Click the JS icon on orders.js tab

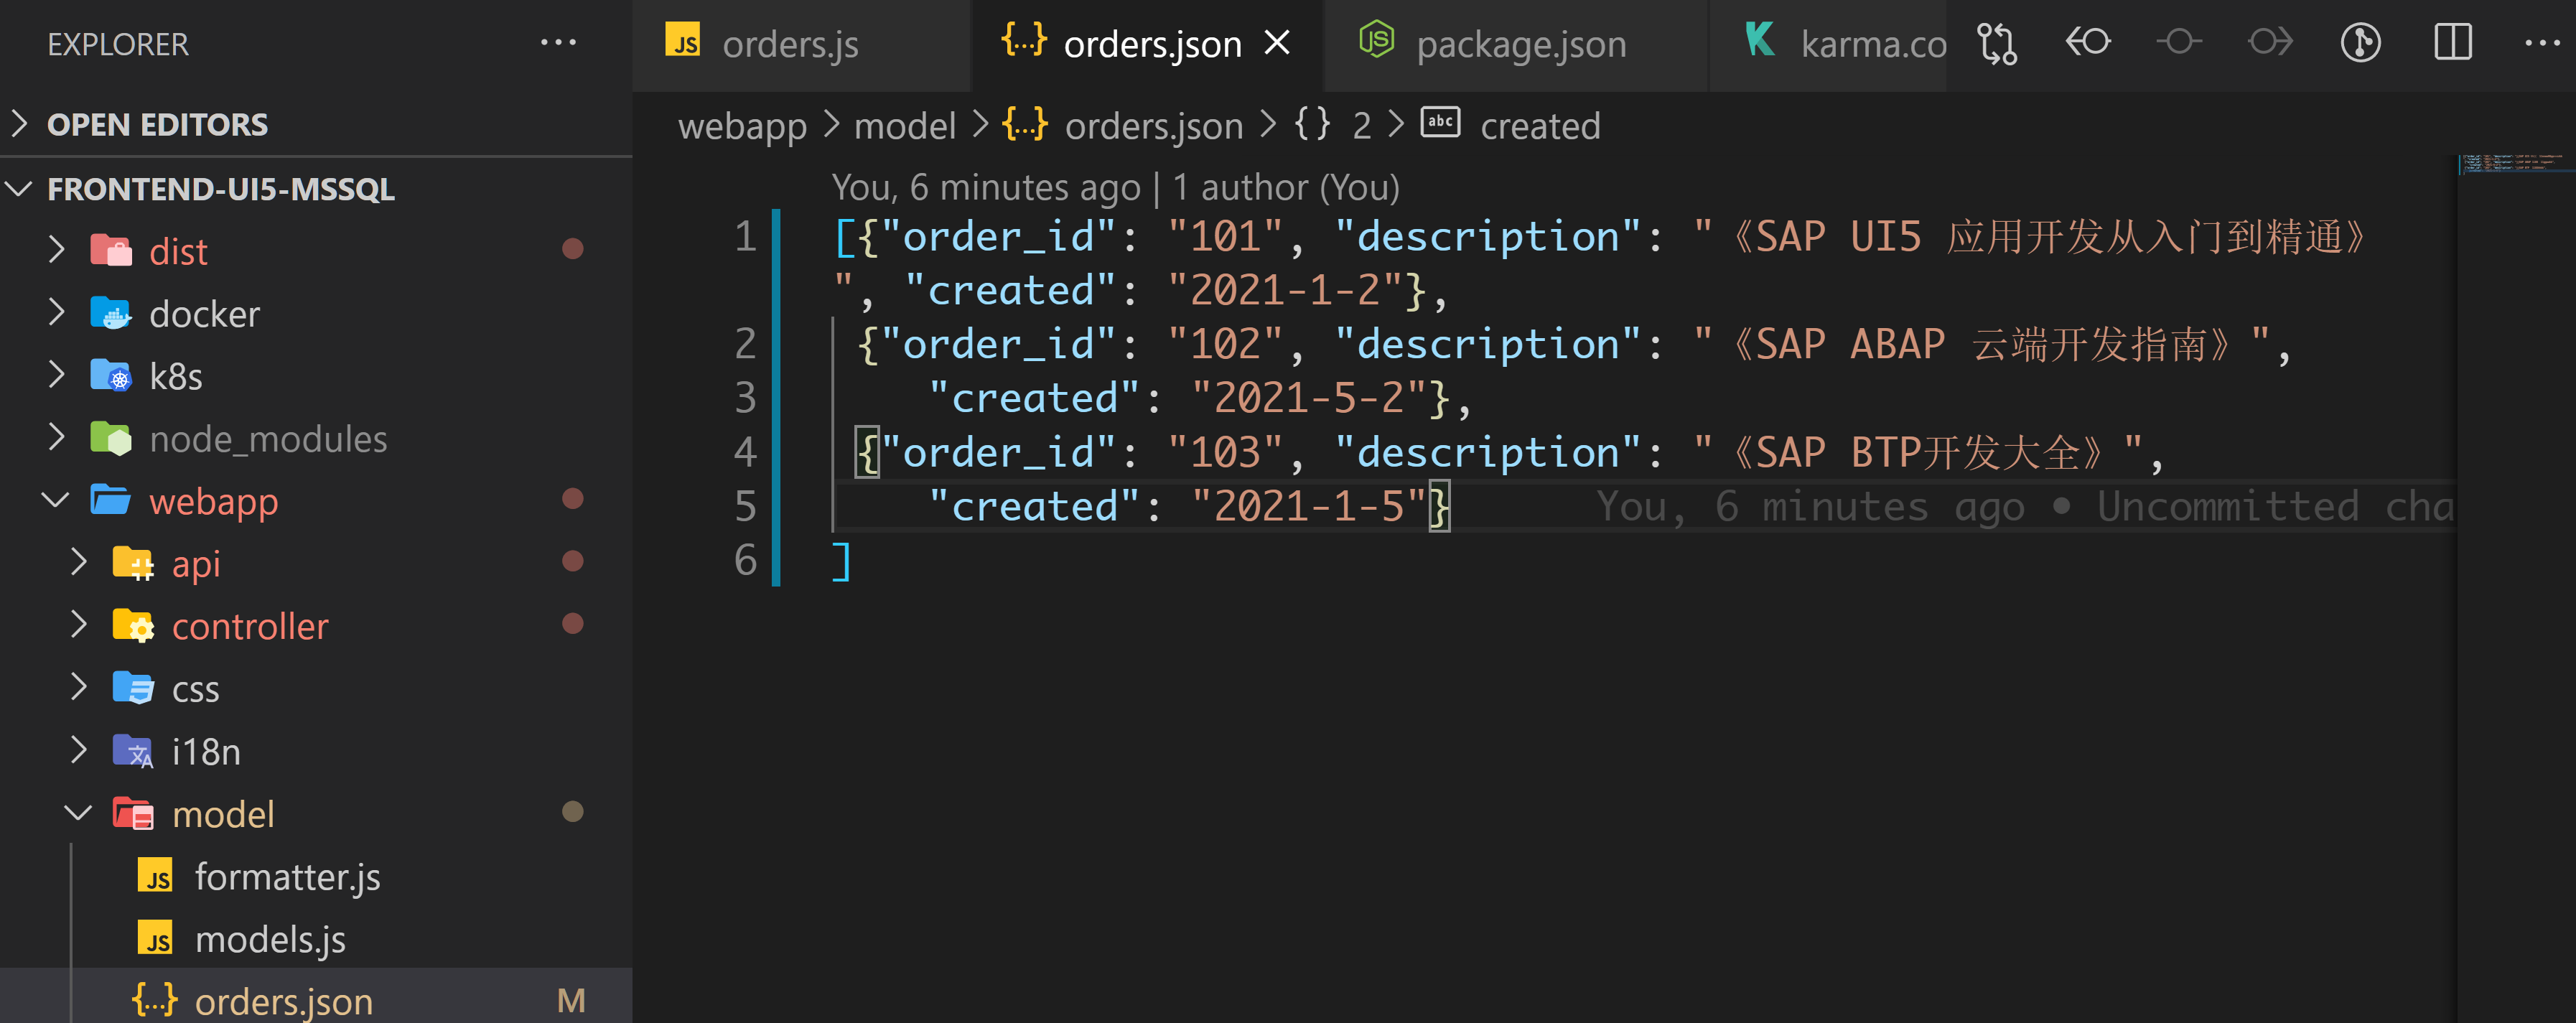[x=683, y=40]
